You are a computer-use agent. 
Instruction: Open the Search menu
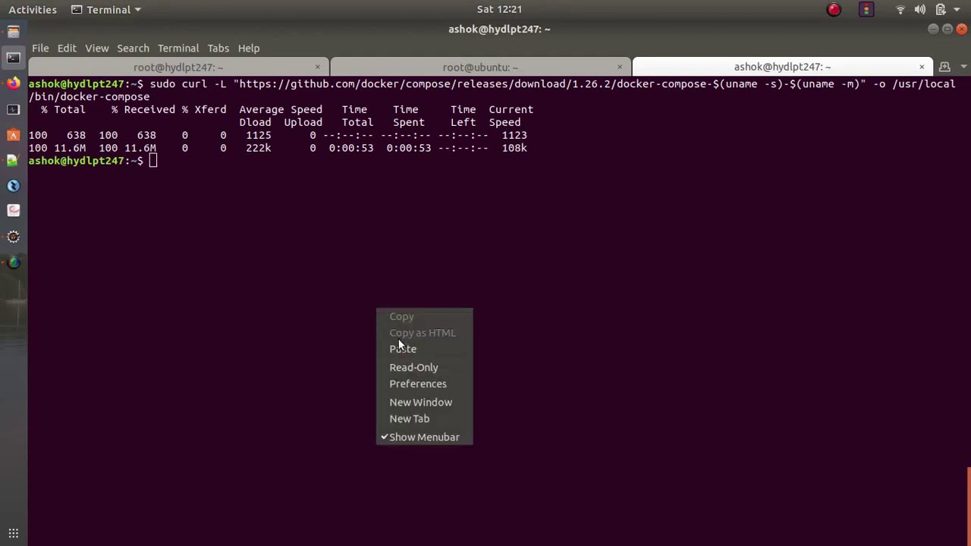(133, 48)
